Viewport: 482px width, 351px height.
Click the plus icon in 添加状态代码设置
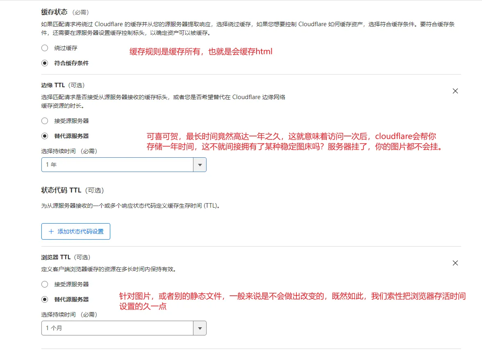[51, 231]
